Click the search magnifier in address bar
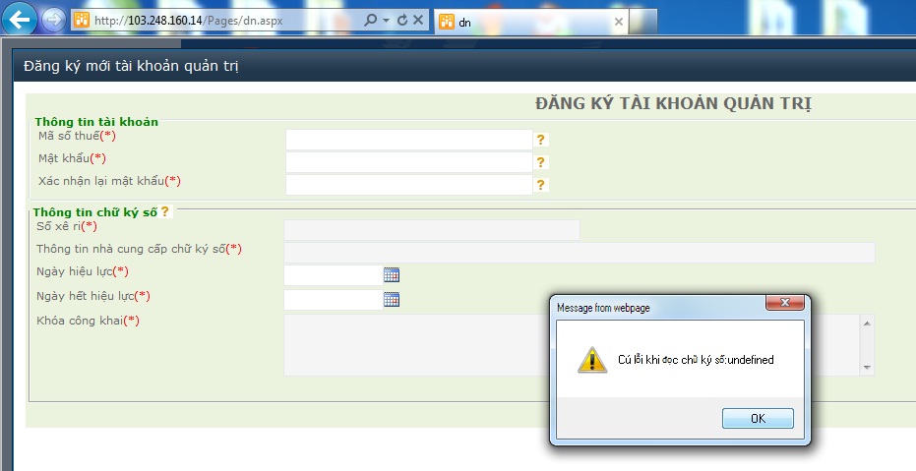This screenshot has height=471, width=916. (370, 21)
